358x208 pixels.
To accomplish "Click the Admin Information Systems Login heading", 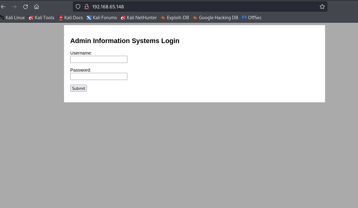I will [125, 41].
